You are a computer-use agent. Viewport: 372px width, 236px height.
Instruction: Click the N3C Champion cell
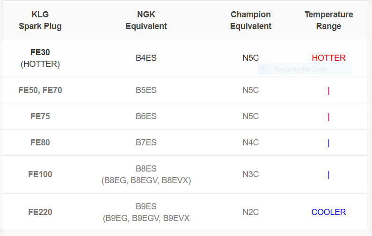[250, 174]
